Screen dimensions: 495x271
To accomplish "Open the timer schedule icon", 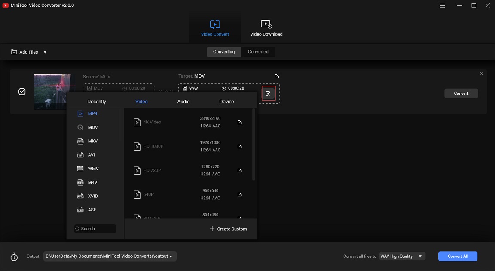I will pos(14,256).
